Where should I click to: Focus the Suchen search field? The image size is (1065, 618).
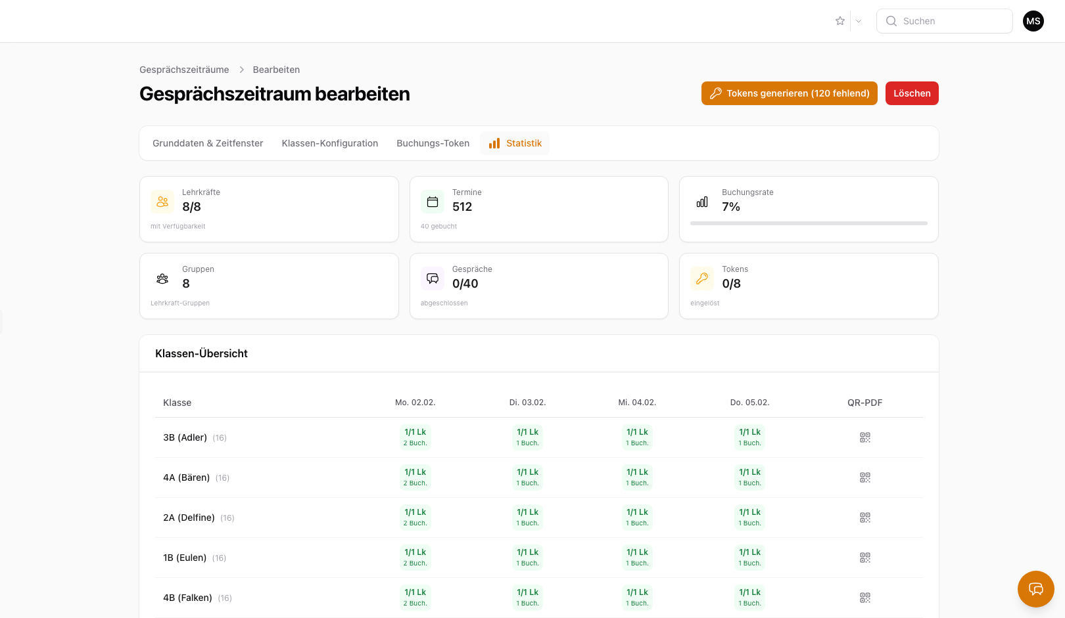[x=944, y=21]
